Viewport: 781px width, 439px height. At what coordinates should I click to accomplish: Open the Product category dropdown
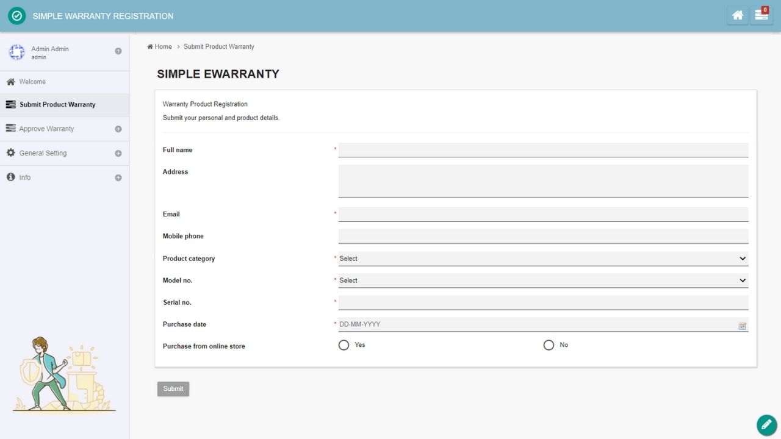[543, 259]
